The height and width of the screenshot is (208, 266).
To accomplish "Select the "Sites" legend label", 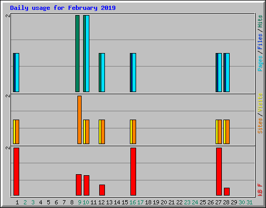I will 260,126.
